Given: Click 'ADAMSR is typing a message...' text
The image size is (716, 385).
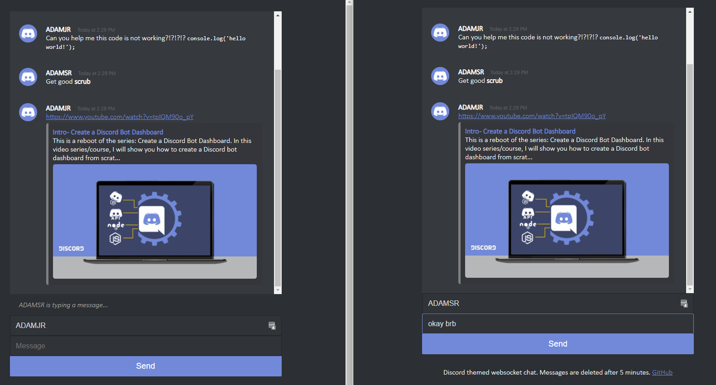Looking at the screenshot, I should 63,305.
